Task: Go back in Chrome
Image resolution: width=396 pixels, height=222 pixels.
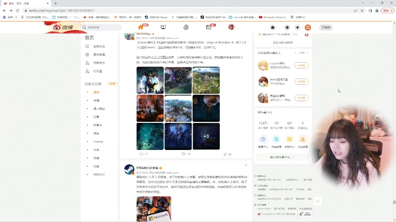Action: click(4, 10)
